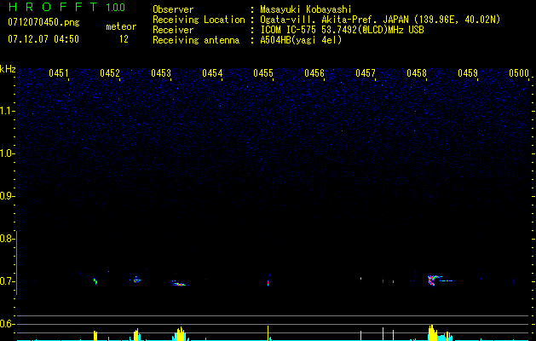The height and width of the screenshot is (341, 536).
Task: Click the 0456 time marker
Action: pyautogui.click(x=314, y=73)
